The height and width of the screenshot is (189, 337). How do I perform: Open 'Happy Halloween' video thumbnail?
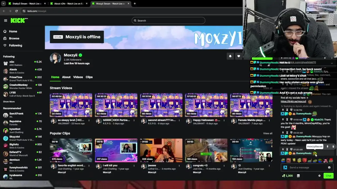point(206,105)
